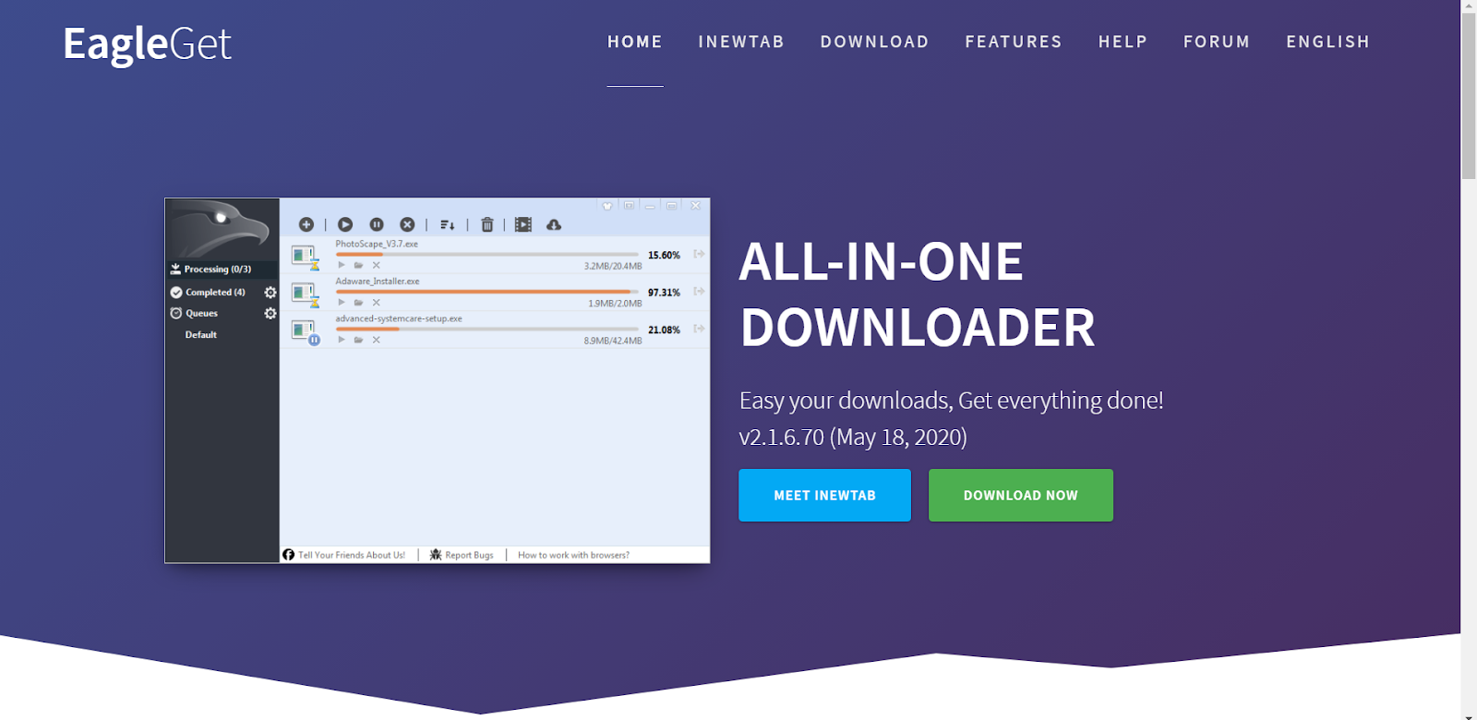Viewport: 1477px width, 720px height.
Task: Click the Adaware_Installer.exe progress bar
Action: tap(486, 291)
